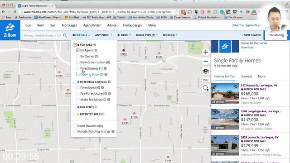Click the browser back arrow

pyautogui.click(x=4, y=12)
